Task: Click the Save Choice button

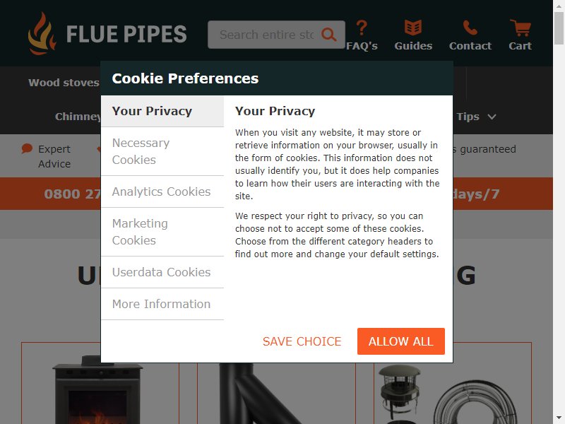Action: [302, 341]
